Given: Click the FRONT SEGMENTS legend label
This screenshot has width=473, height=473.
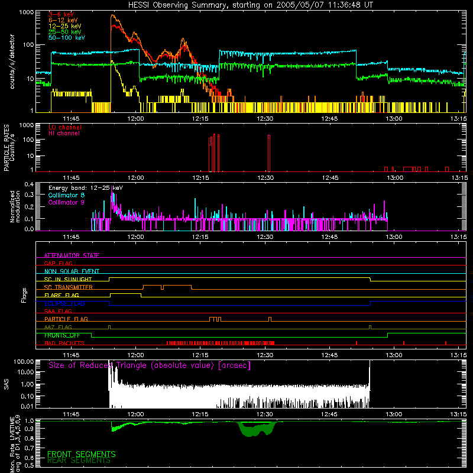Looking at the screenshot, I should (x=82, y=454).
